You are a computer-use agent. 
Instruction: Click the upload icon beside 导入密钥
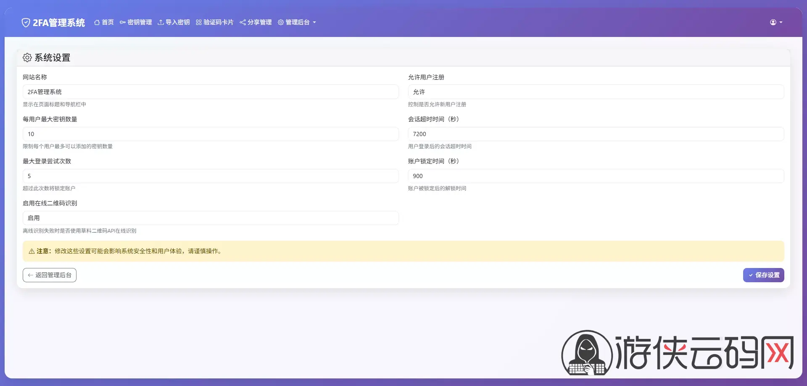pos(161,22)
